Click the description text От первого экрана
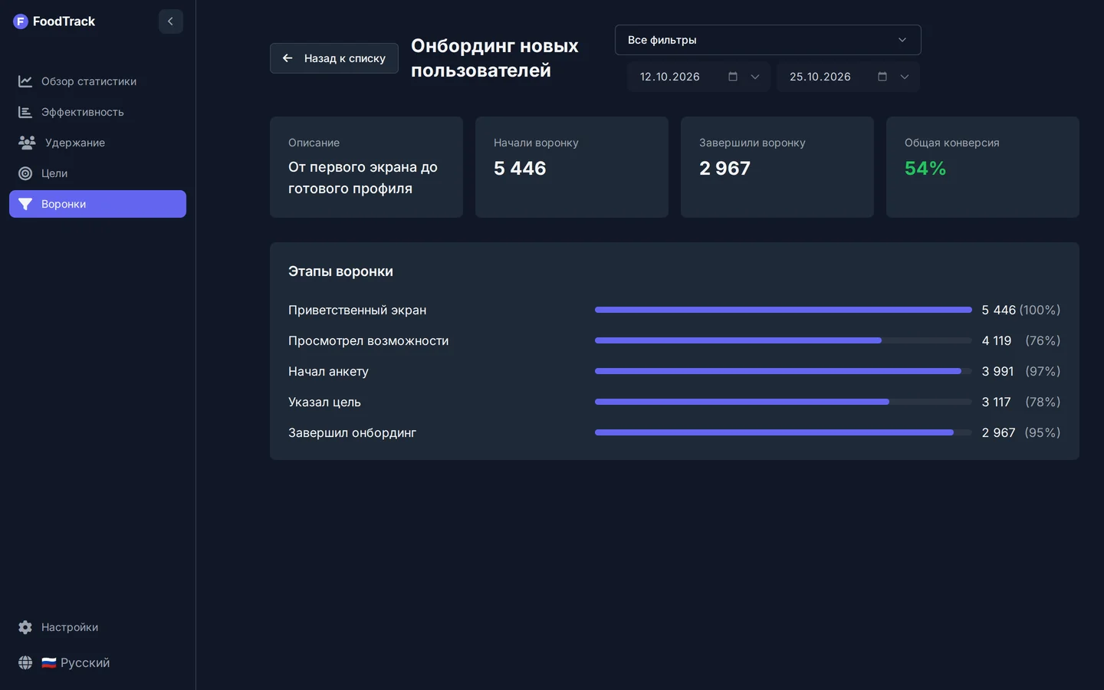Image resolution: width=1104 pixels, height=690 pixels. [x=363, y=178]
